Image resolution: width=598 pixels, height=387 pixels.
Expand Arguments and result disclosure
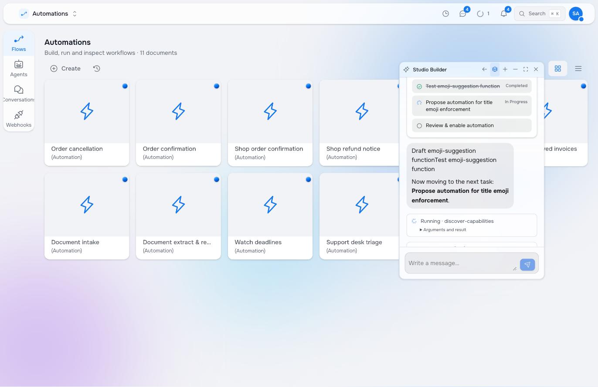(443, 230)
